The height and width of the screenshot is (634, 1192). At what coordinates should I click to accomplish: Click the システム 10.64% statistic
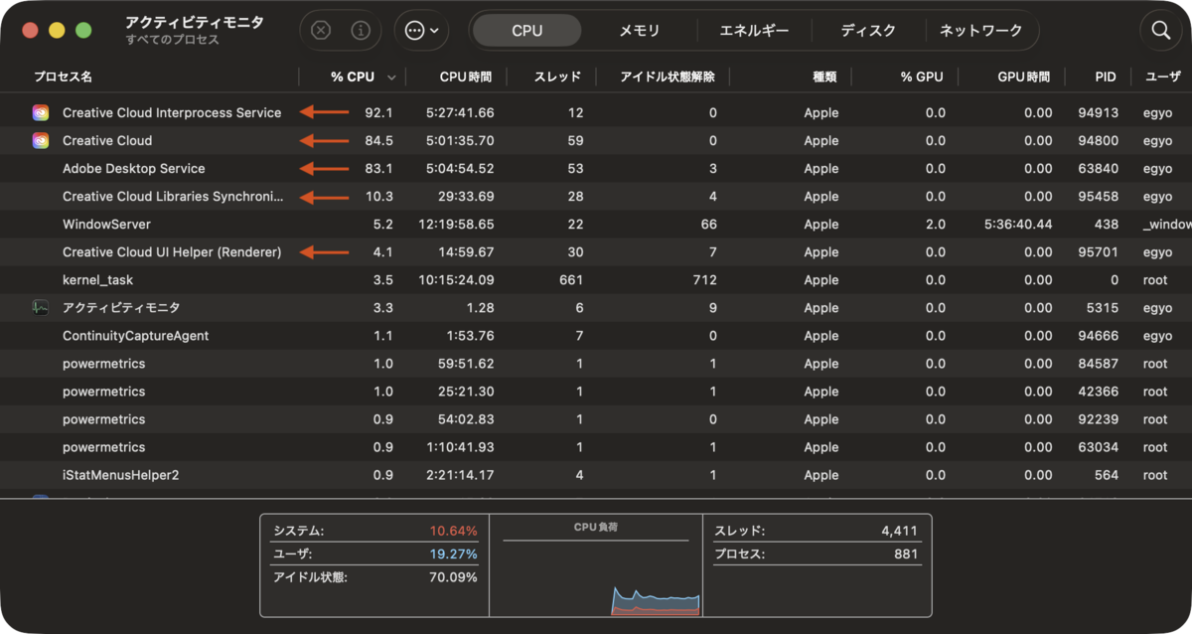tap(374, 531)
